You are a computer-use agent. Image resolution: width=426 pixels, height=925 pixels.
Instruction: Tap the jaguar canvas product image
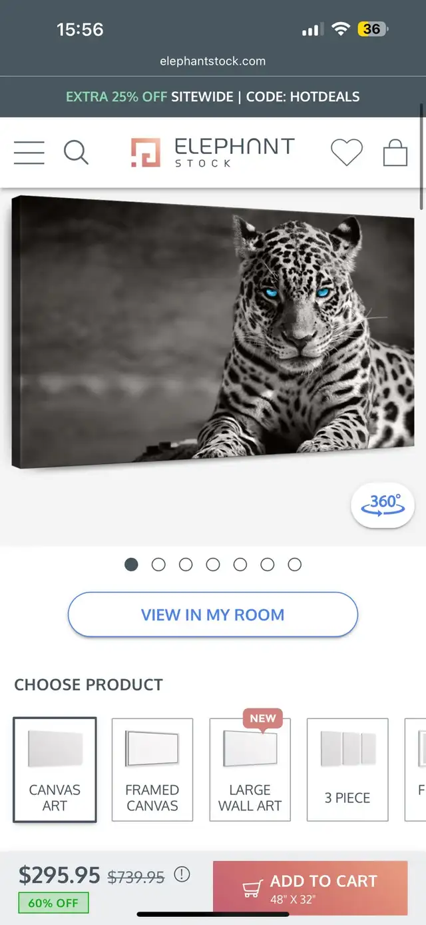tap(213, 332)
